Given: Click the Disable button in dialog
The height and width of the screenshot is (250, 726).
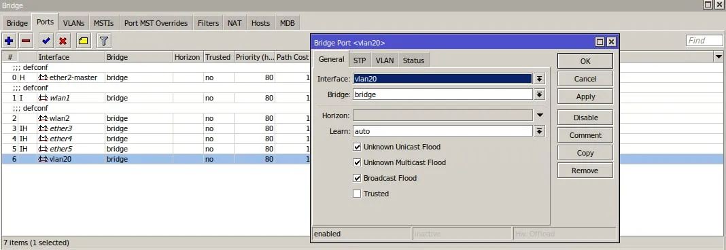Looking at the screenshot, I should click(x=585, y=117).
